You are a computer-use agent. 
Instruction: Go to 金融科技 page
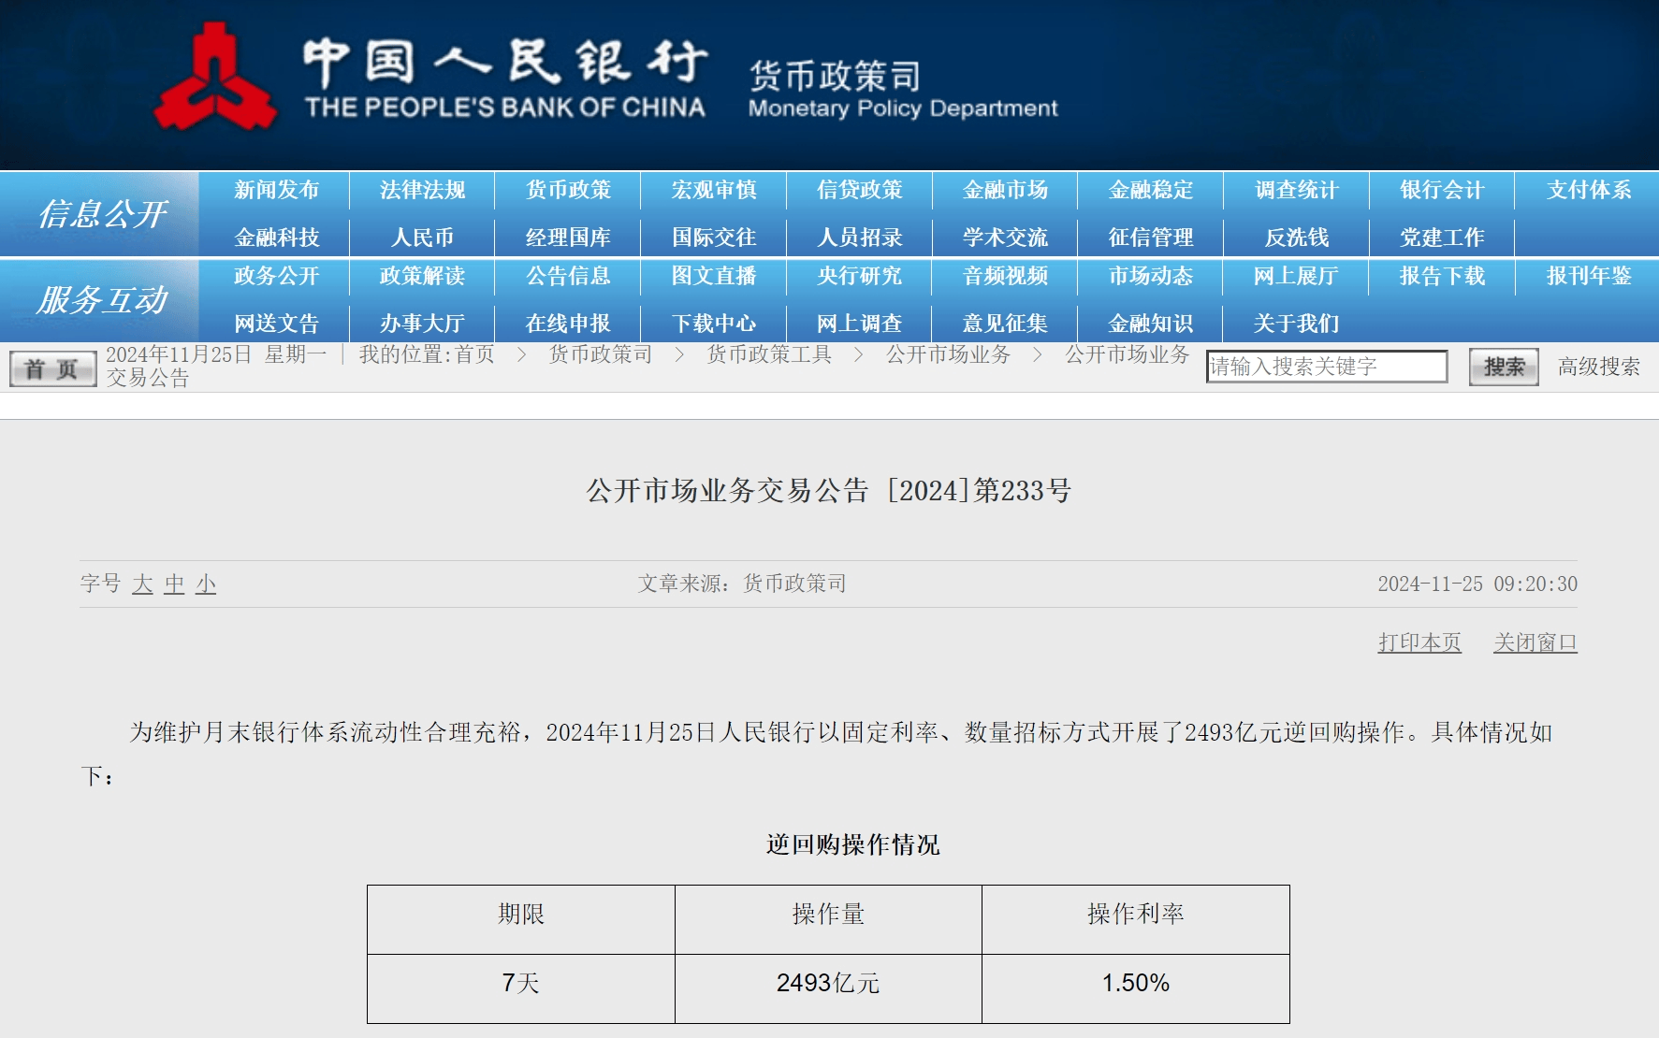point(277,238)
